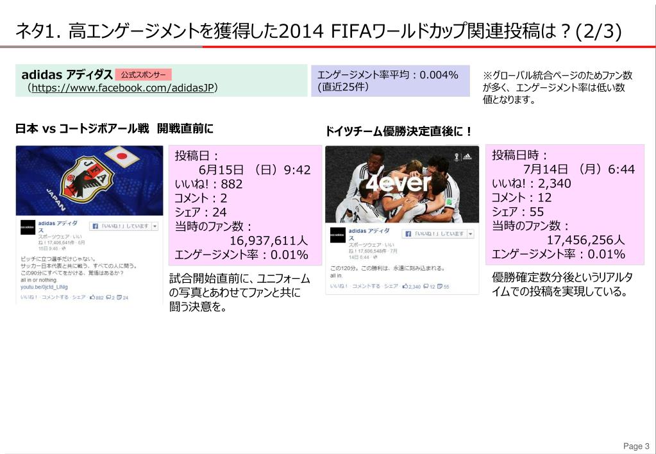Click コメントする in the jersey post

pyautogui.click(x=55, y=298)
